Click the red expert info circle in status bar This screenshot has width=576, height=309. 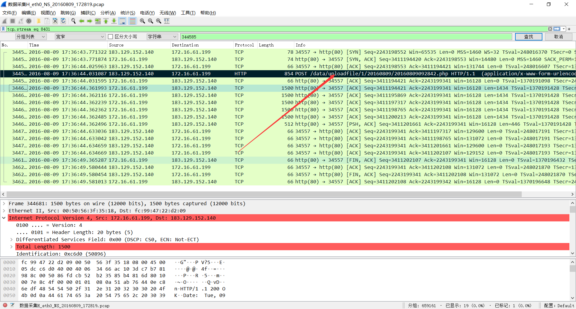tap(5, 305)
